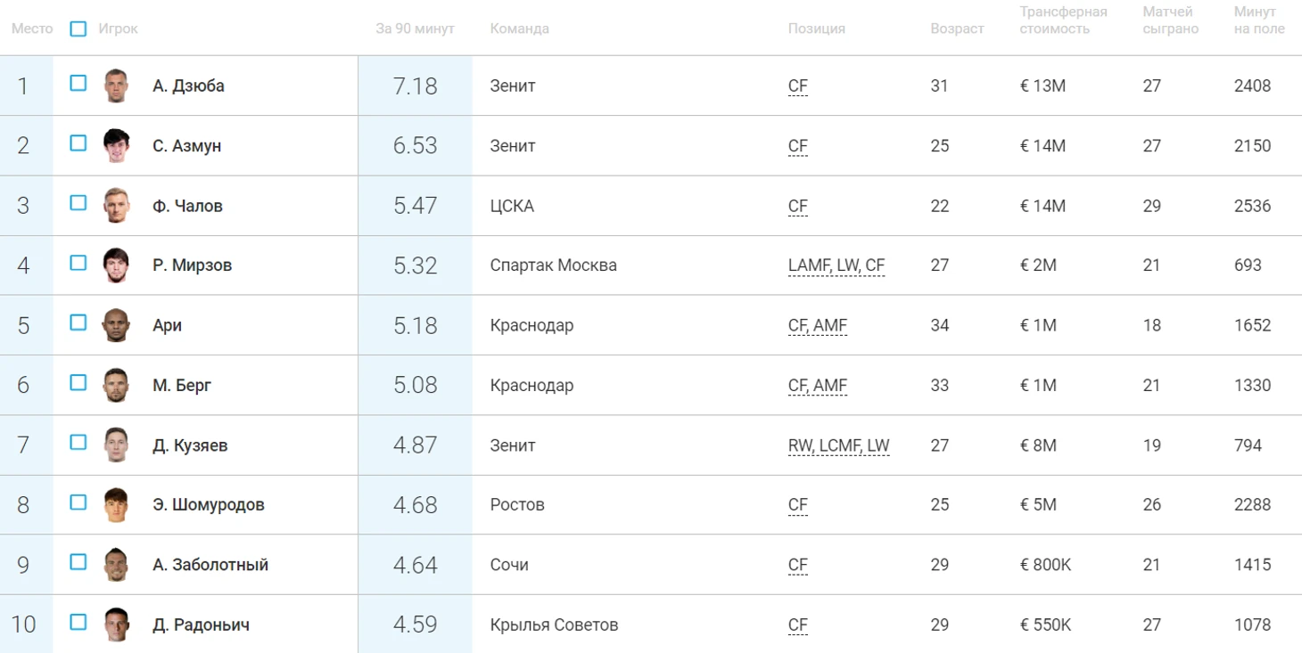Screen dimensions: 1302x653
Task: Click Д. Кузяев's avatar photo
Action: click(x=116, y=445)
